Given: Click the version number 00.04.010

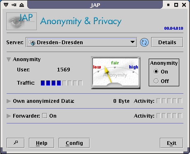Looking at the screenshot, I should pyautogui.click(x=173, y=28).
